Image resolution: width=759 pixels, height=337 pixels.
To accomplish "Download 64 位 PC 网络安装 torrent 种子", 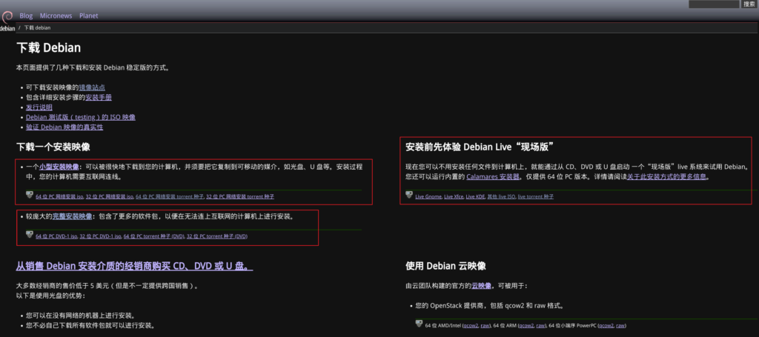I will click(x=170, y=197).
